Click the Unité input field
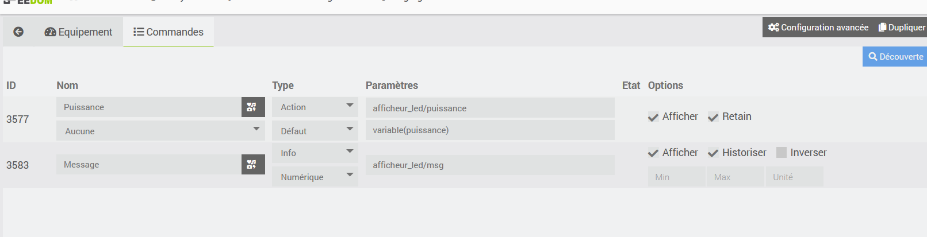The image size is (927, 237). 794,177
